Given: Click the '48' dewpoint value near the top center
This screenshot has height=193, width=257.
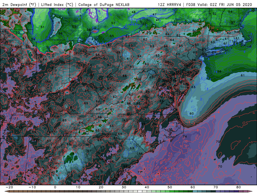Looking at the screenshot, I should [x=134, y=12].
